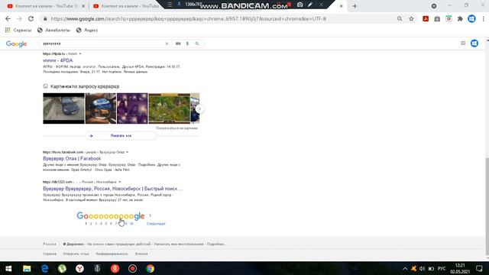Open the Windows notification center
Image resolution: width=489 pixels, height=275 pixels.
(x=479, y=268)
